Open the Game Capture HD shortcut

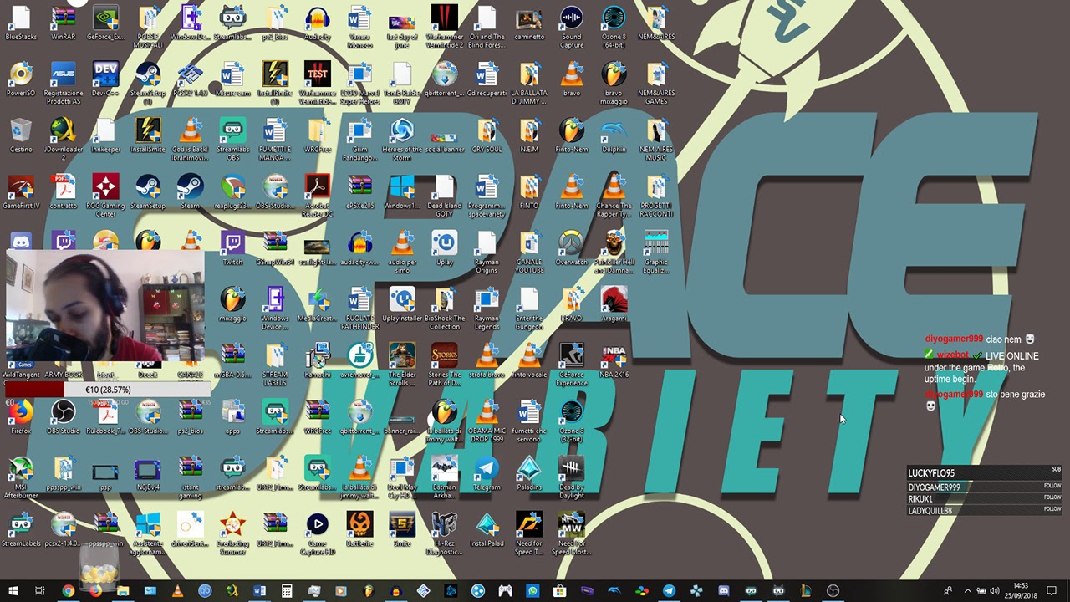318,533
